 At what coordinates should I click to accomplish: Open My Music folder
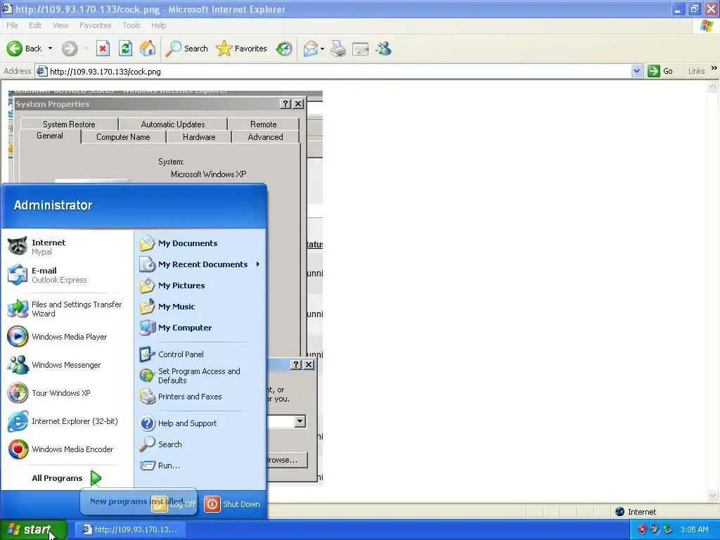tap(200, 307)
